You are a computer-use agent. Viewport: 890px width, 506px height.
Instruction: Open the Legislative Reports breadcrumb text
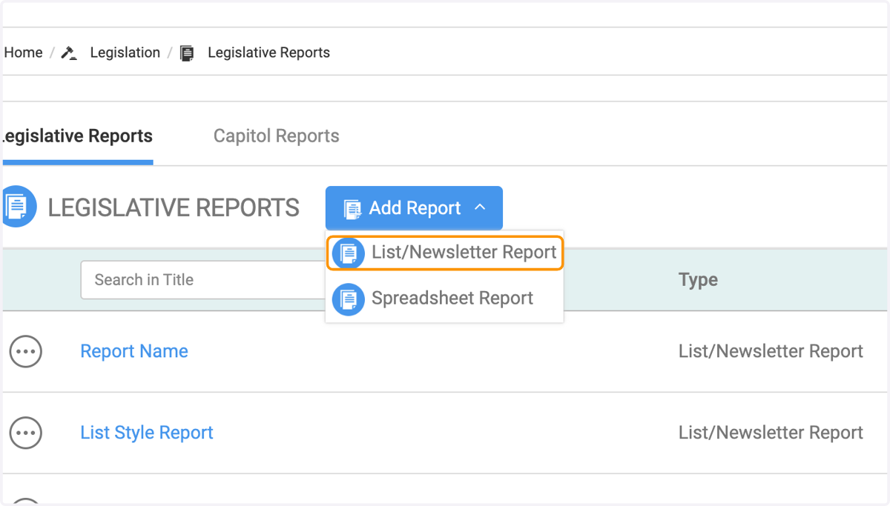point(268,53)
